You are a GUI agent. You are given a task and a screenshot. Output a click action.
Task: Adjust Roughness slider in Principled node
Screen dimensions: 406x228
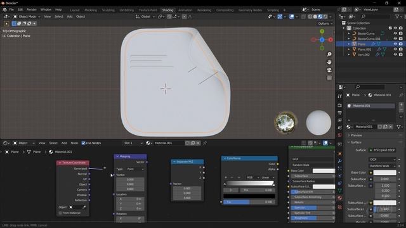[x=312, y=218]
